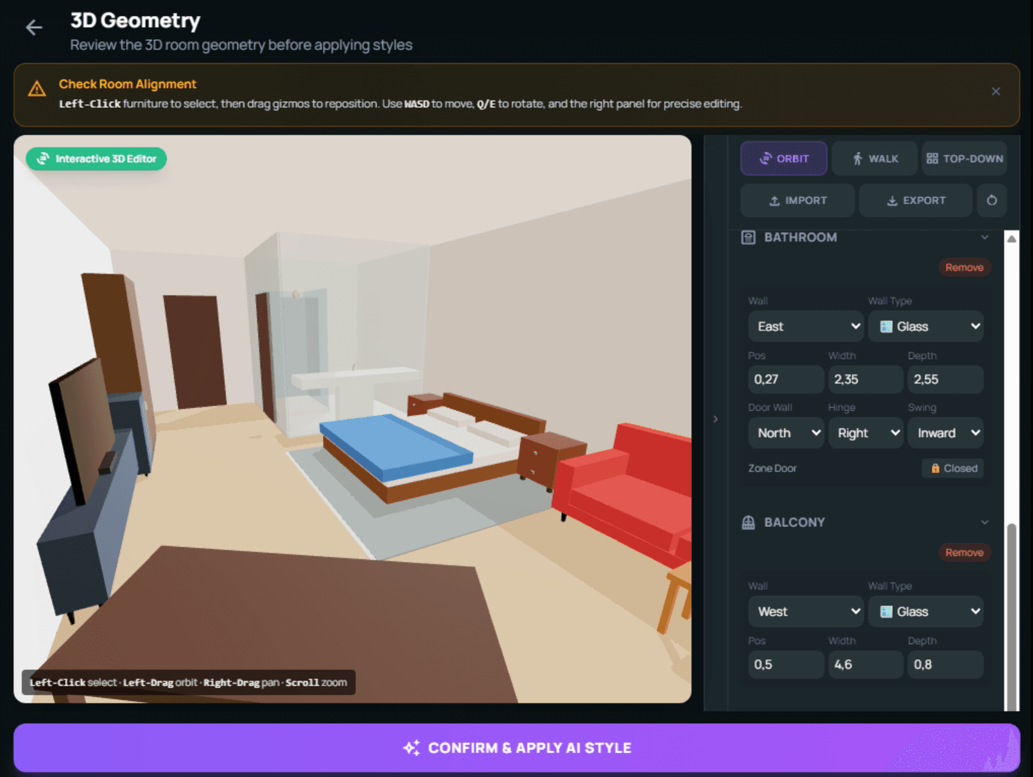Click the back arrow icon
This screenshot has height=777, width=1033.
tap(34, 28)
